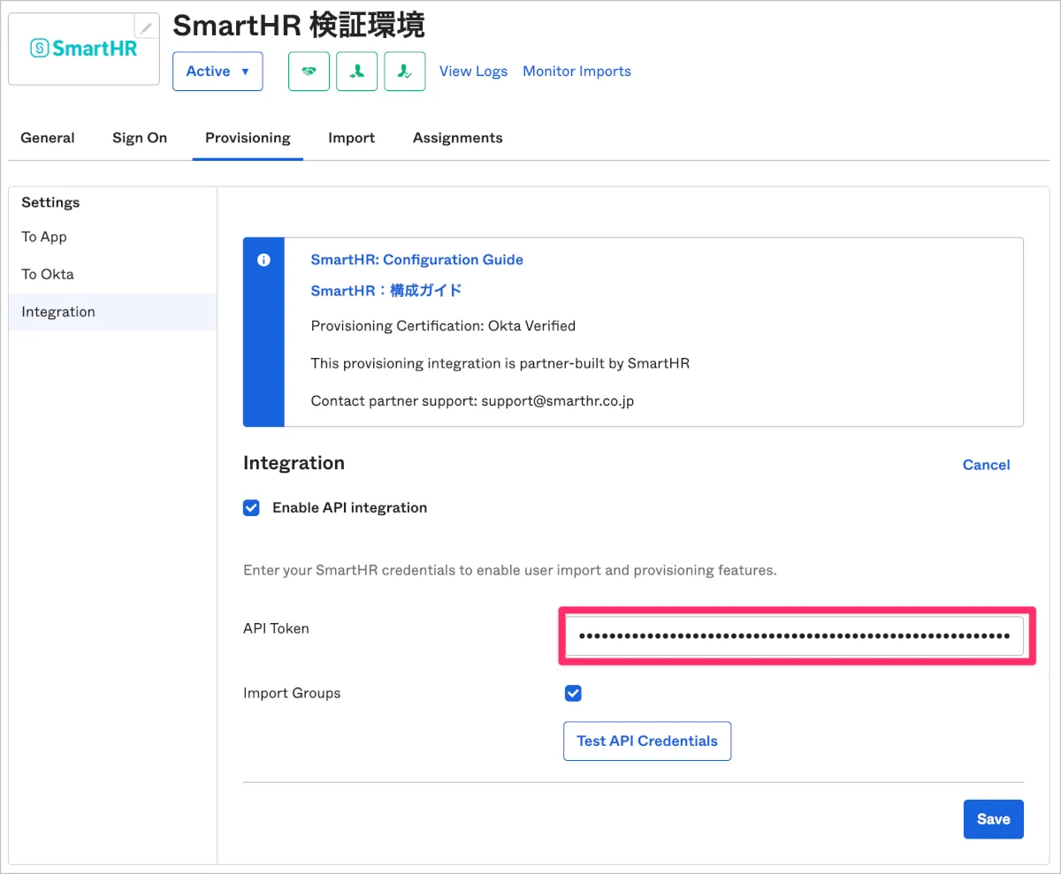
Task: Open the Sign On tab
Action: coord(140,138)
